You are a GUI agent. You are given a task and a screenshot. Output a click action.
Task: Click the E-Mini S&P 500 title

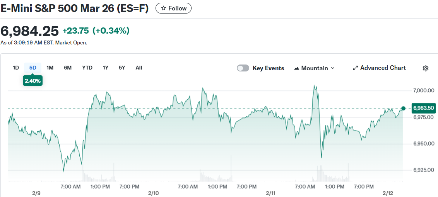(x=74, y=8)
